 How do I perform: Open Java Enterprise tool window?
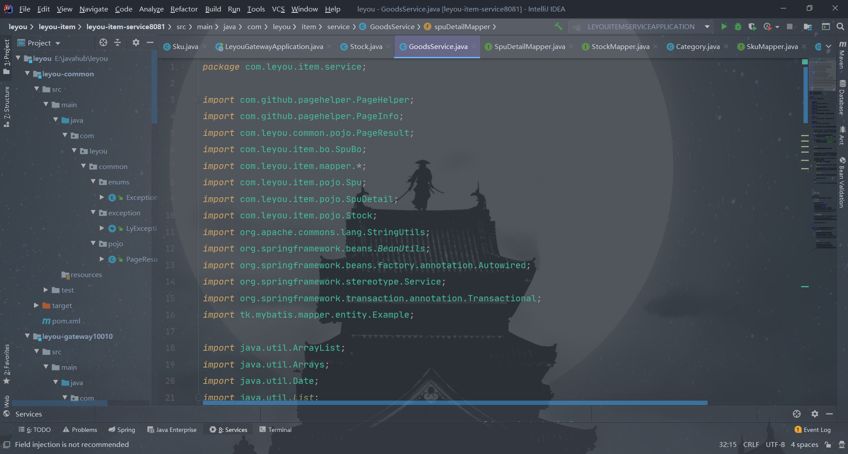[x=172, y=430]
